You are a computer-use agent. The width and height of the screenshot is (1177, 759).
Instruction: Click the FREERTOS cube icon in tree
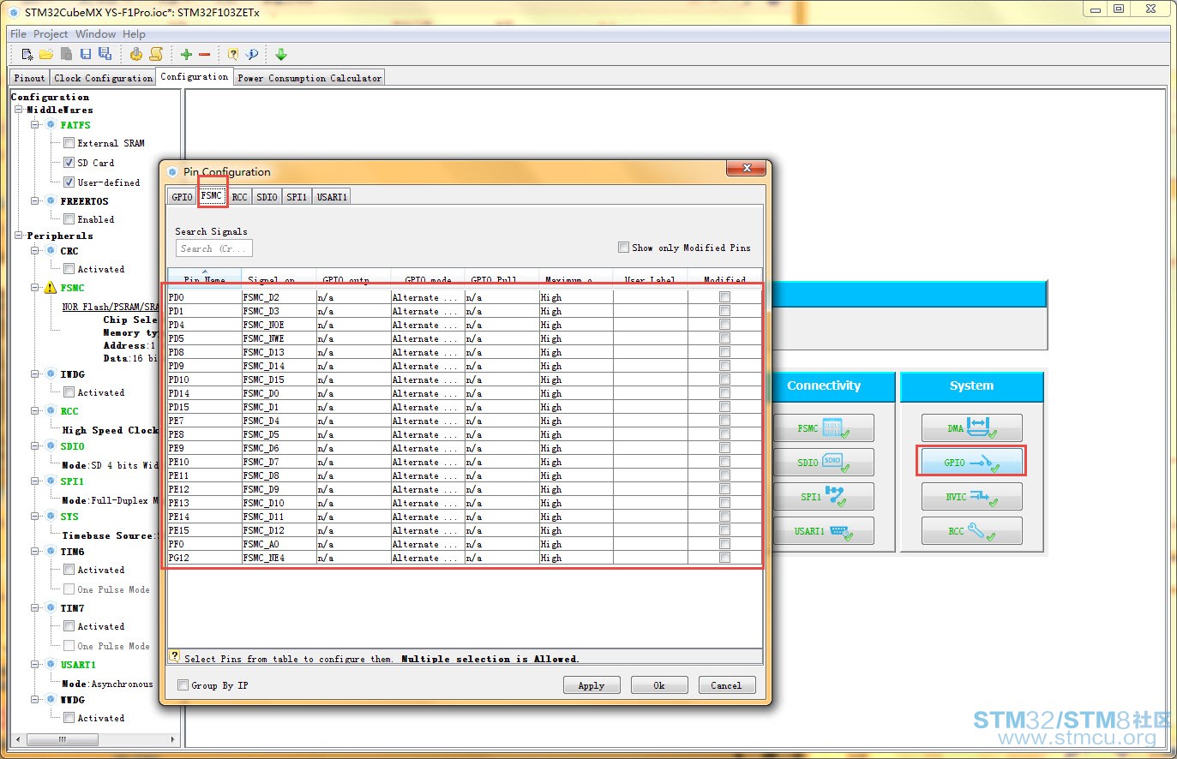(x=51, y=201)
